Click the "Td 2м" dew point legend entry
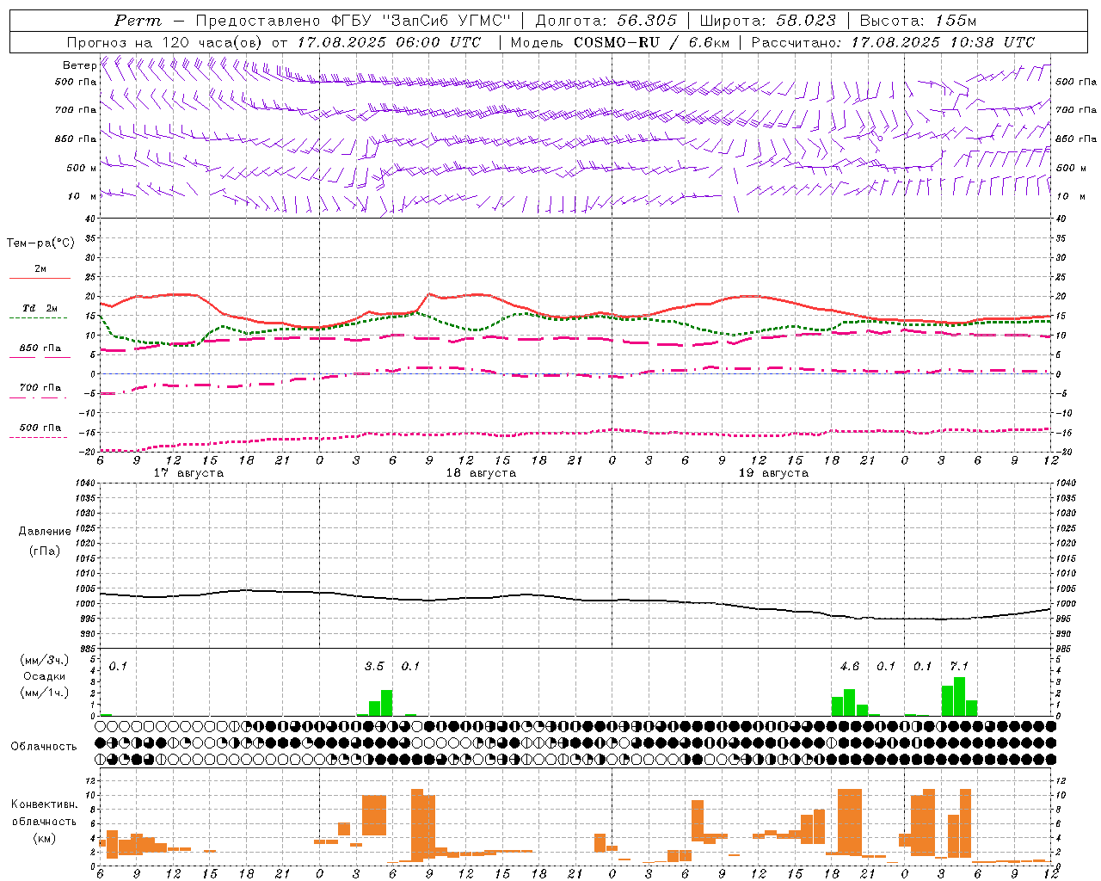 click(x=40, y=308)
